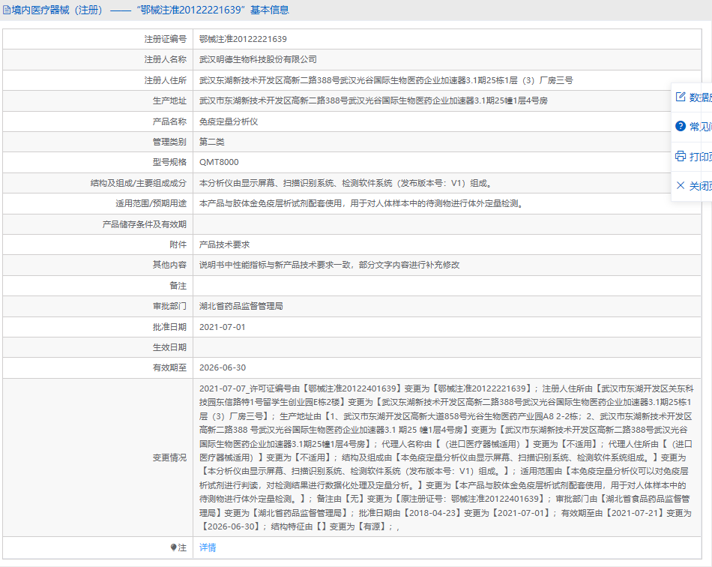Click the 生效日期 field label
The height and width of the screenshot is (567, 712).
click(x=169, y=347)
